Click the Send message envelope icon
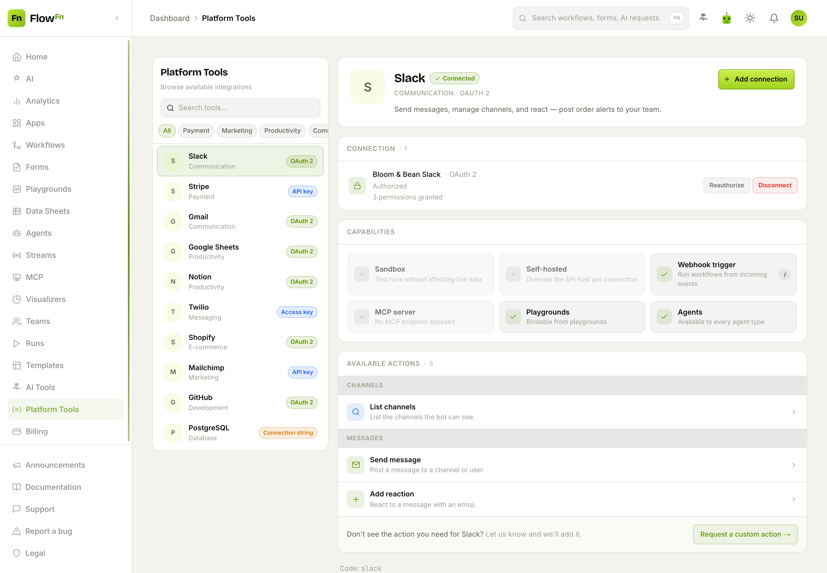This screenshot has width=827, height=573. pos(356,465)
